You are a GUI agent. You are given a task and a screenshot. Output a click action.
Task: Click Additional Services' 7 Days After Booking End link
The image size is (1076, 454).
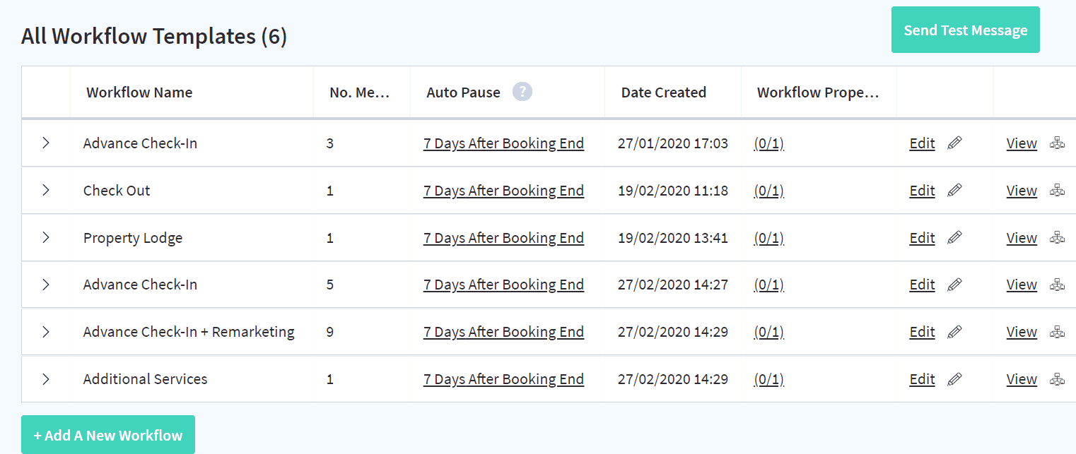tap(503, 379)
